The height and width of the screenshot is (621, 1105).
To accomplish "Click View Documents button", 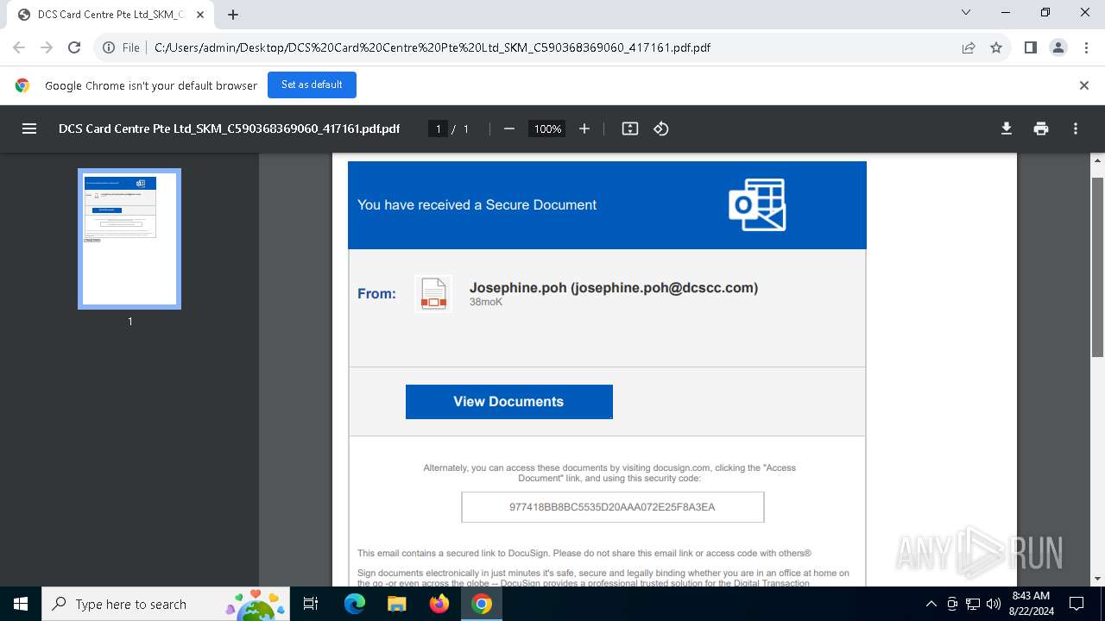I will pyautogui.click(x=509, y=402).
